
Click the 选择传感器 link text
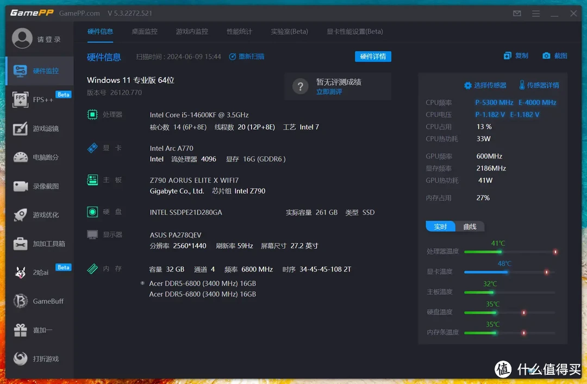(490, 85)
